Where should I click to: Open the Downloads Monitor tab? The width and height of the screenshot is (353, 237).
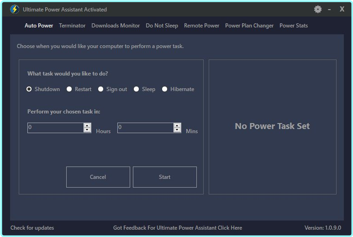click(x=116, y=26)
